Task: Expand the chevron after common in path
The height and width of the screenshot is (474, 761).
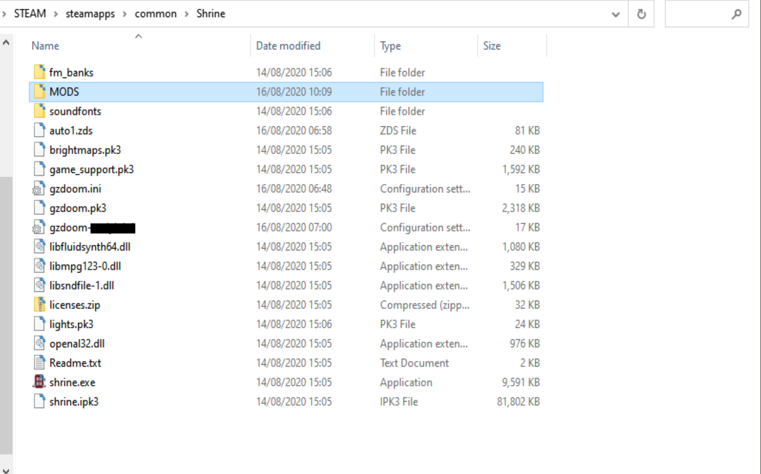Action: tap(187, 14)
